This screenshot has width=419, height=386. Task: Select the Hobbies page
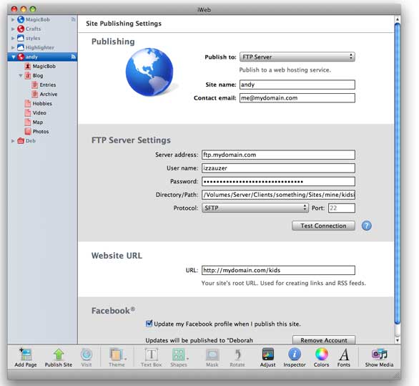38,103
